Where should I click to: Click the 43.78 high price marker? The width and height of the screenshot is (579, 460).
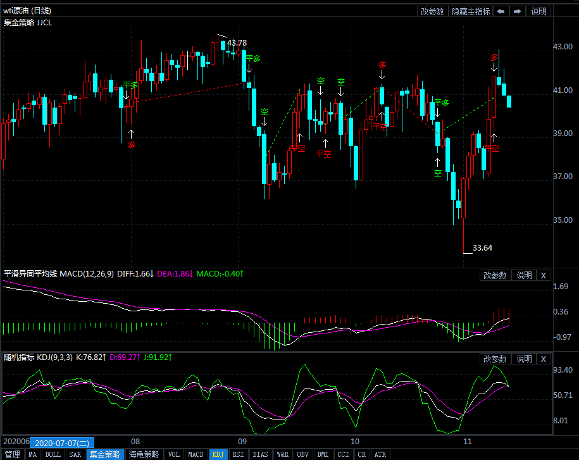[x=237, y=43]
